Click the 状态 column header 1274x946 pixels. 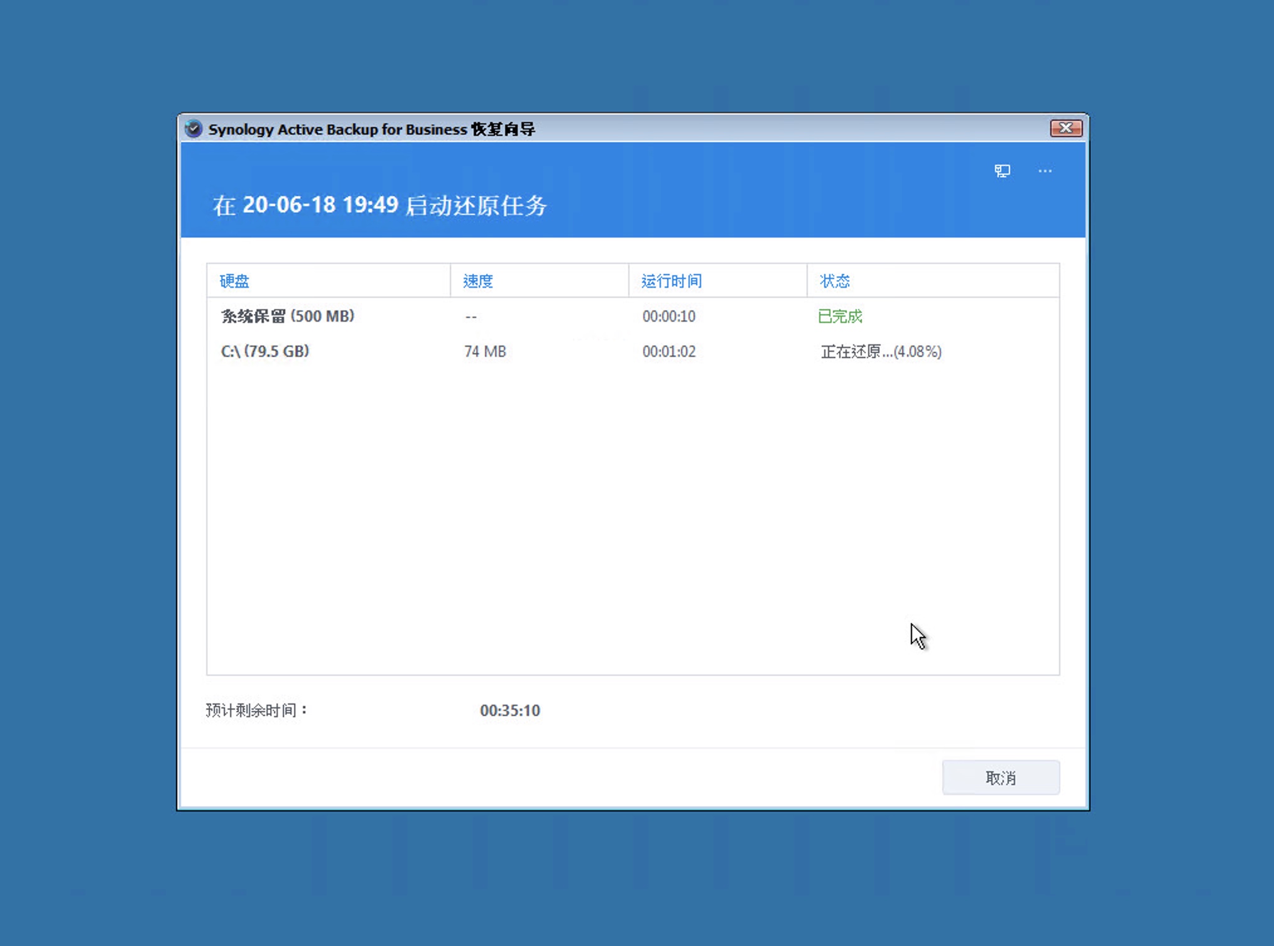[933, 281]
